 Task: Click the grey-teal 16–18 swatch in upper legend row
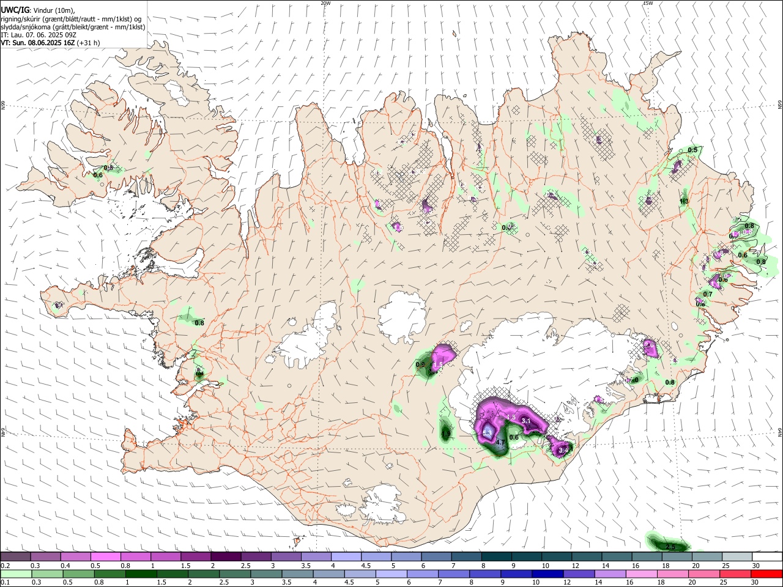tap(647, 556)
